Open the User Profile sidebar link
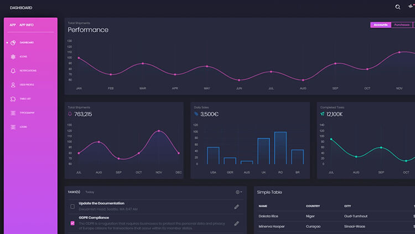415x234 pixels. tap(27, 85)
